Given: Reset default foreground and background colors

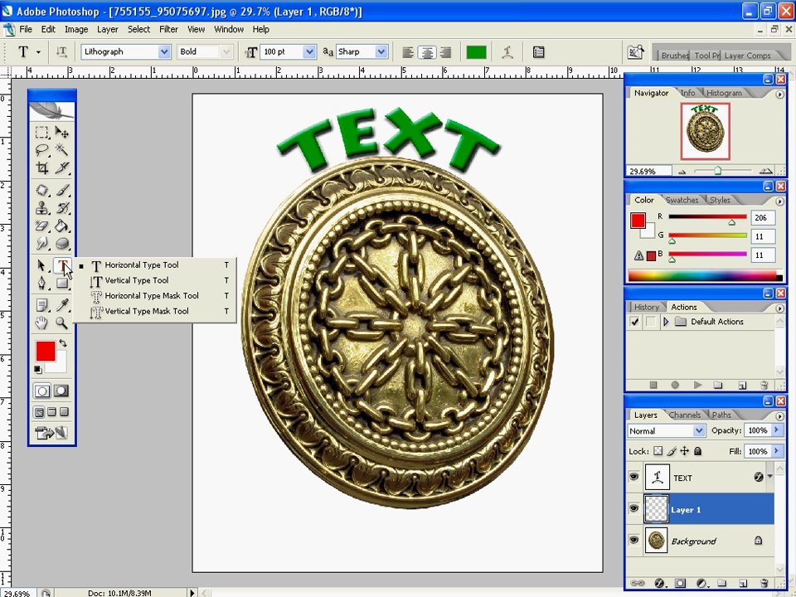Looking at the screenshot, I should coord(38,370).
